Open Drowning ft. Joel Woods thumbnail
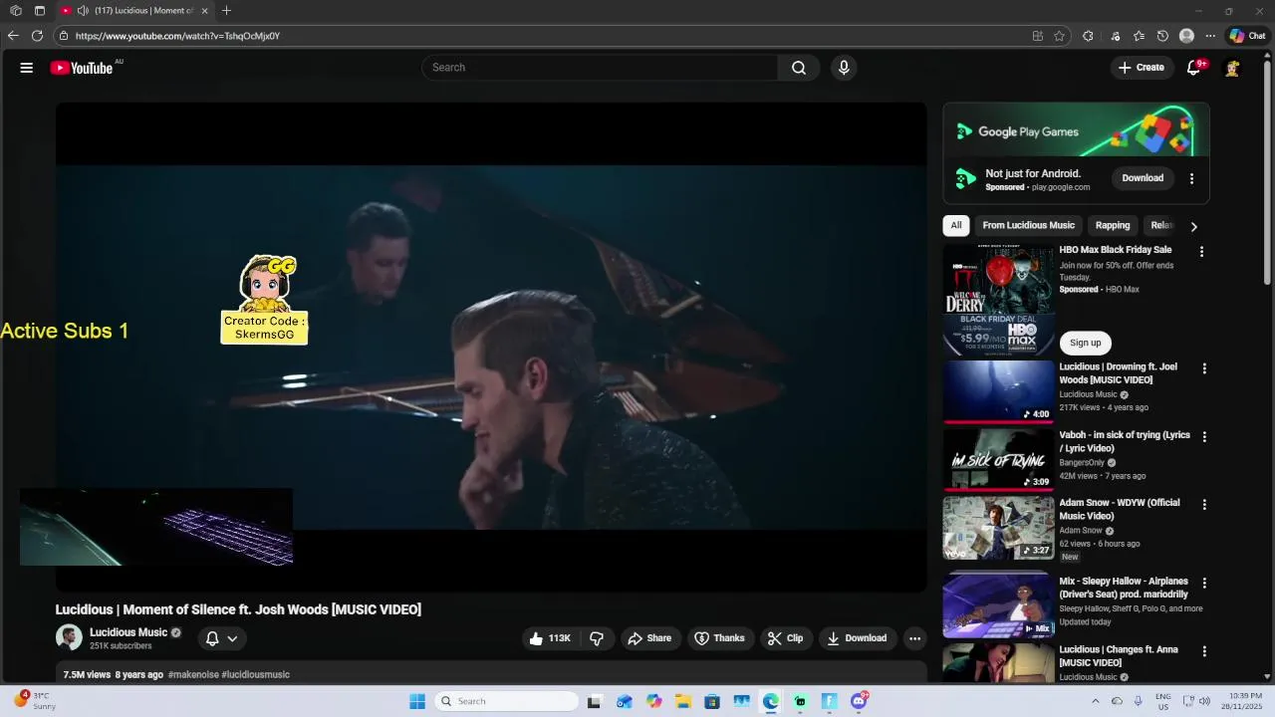This screenshot has height=717, width=1275. 998,391
